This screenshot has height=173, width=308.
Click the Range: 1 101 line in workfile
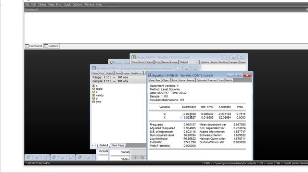pos(110,77)
